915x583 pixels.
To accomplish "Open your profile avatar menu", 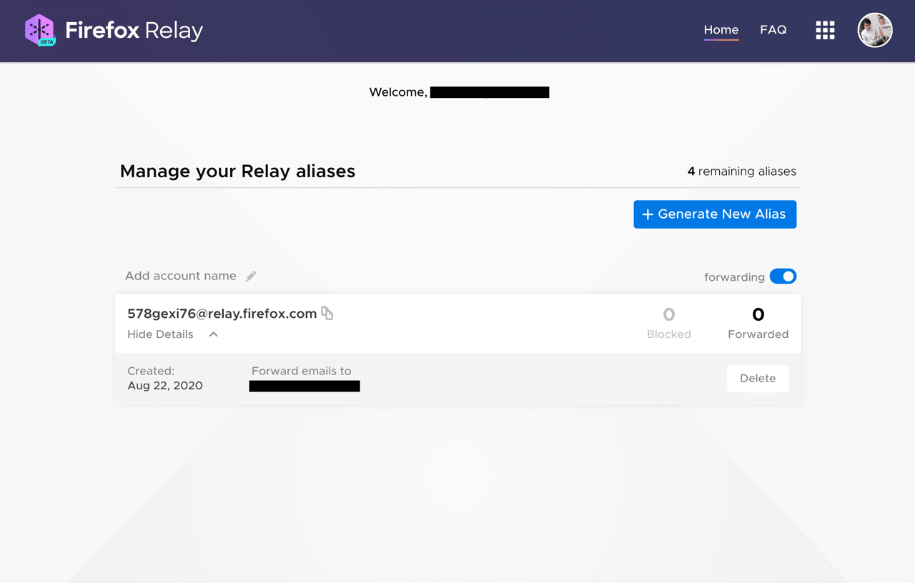I will pos(874,30).
